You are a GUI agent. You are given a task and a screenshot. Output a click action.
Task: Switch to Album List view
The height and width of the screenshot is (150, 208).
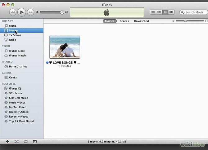pyautogui.click(x=159, y=12)
